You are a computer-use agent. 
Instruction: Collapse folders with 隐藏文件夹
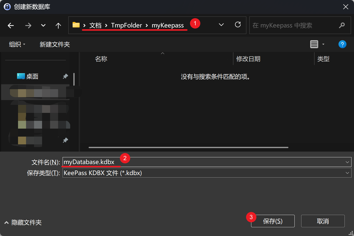click(x=23, y=223)
